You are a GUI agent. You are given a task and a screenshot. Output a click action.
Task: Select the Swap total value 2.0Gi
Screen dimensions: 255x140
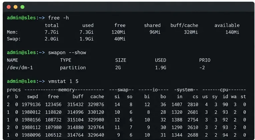coord(52,39)
